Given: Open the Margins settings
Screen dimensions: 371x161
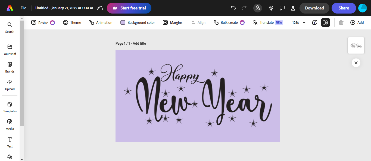Looking at the screenshot, I should [173, 22].
